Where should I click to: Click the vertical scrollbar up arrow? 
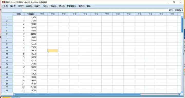coord(182,17)
